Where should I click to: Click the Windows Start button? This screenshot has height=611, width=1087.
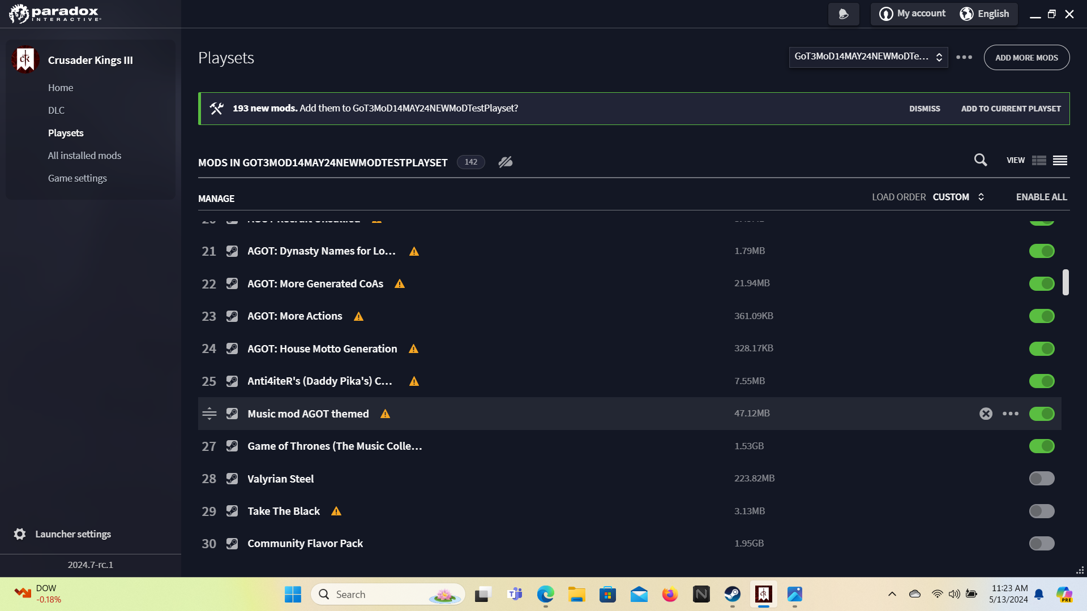pos(293,594)
